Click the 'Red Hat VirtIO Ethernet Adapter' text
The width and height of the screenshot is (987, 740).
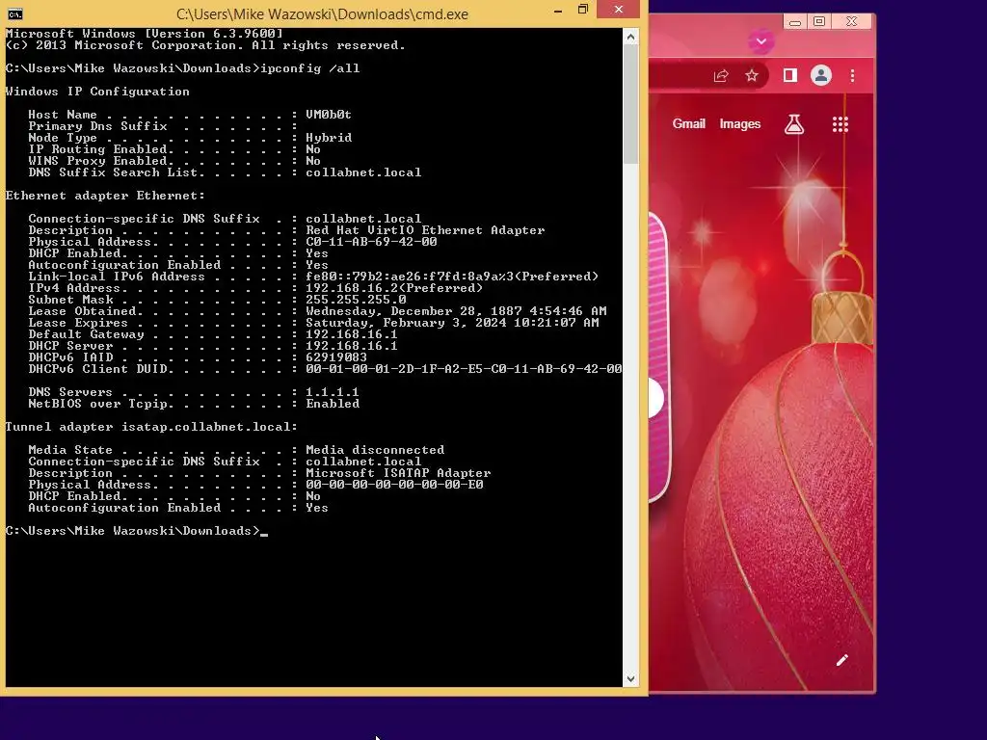pyautogui.click(x=425, y=230)
